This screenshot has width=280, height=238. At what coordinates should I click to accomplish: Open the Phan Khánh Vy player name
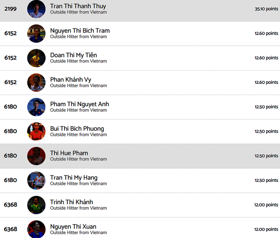(71, 80)
